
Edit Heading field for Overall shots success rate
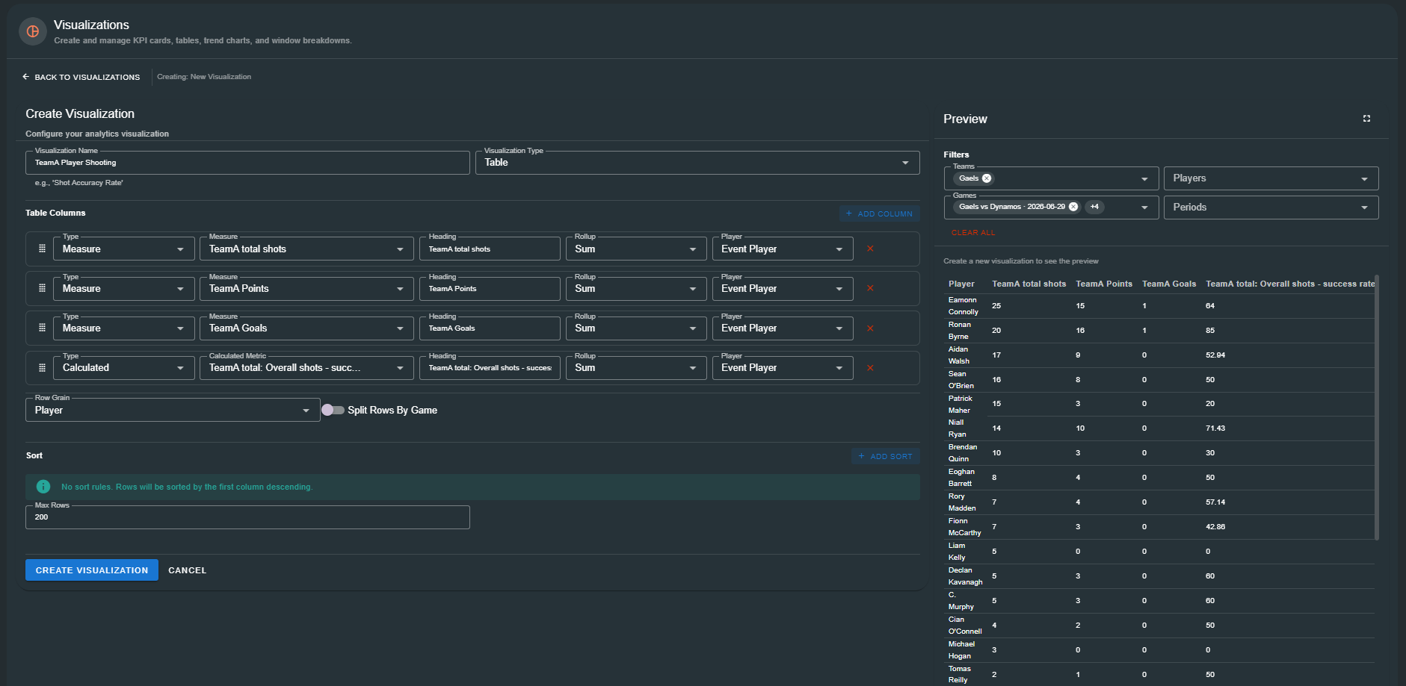(490, 367)
